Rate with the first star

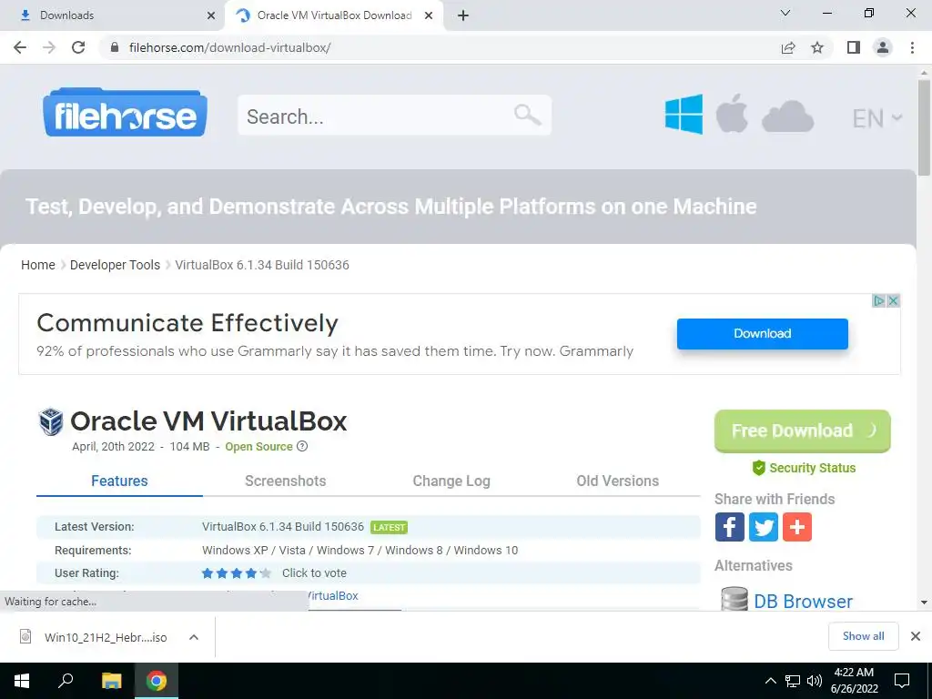[208, 573]
